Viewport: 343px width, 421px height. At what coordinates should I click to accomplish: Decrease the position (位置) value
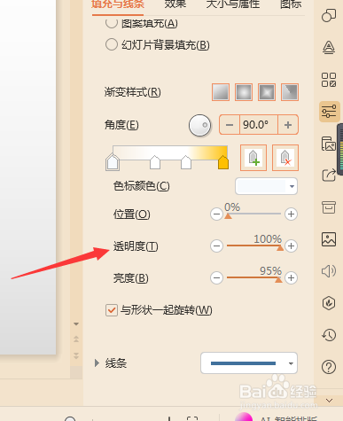click(x=216, y=214)
